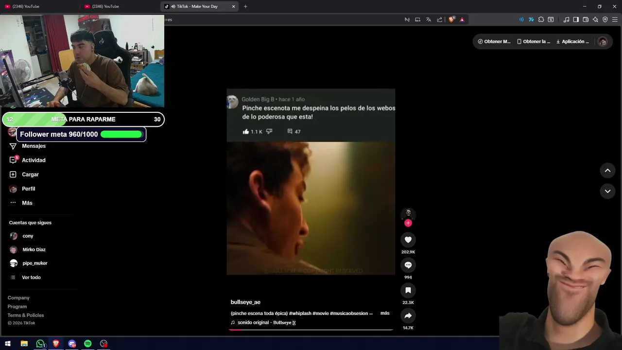Open OBS Studio from taskbar
This screenshot has height=350, width=622.
pyautogui.click(x=104, y=344)
